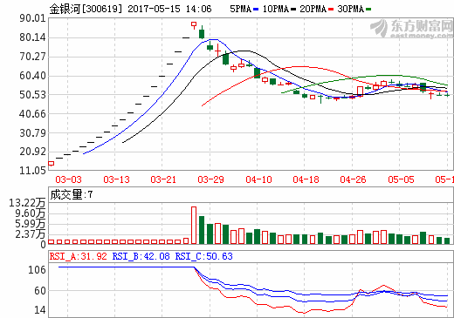
Task: Click the 60.40 price axis label
Action: [x=32, y=76]
